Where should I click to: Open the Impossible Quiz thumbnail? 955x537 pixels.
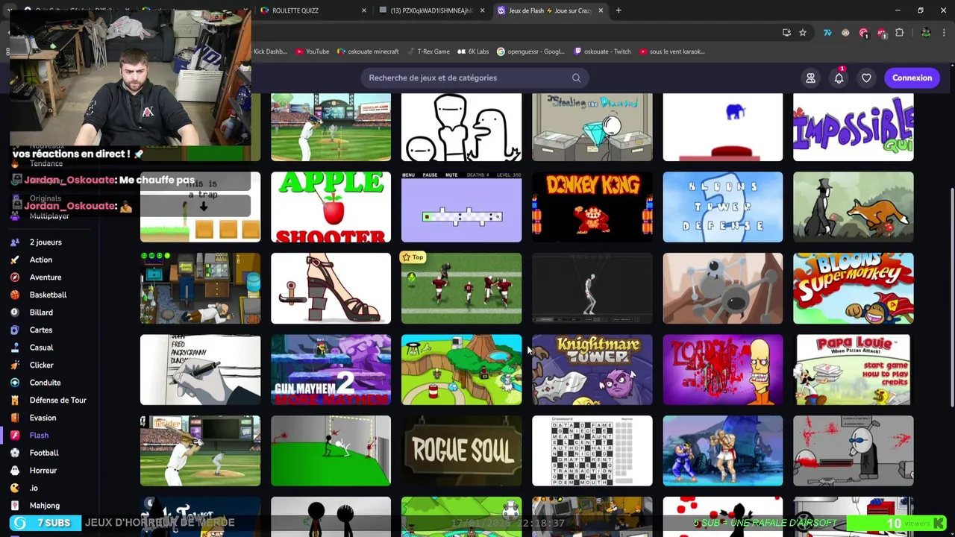853,127
